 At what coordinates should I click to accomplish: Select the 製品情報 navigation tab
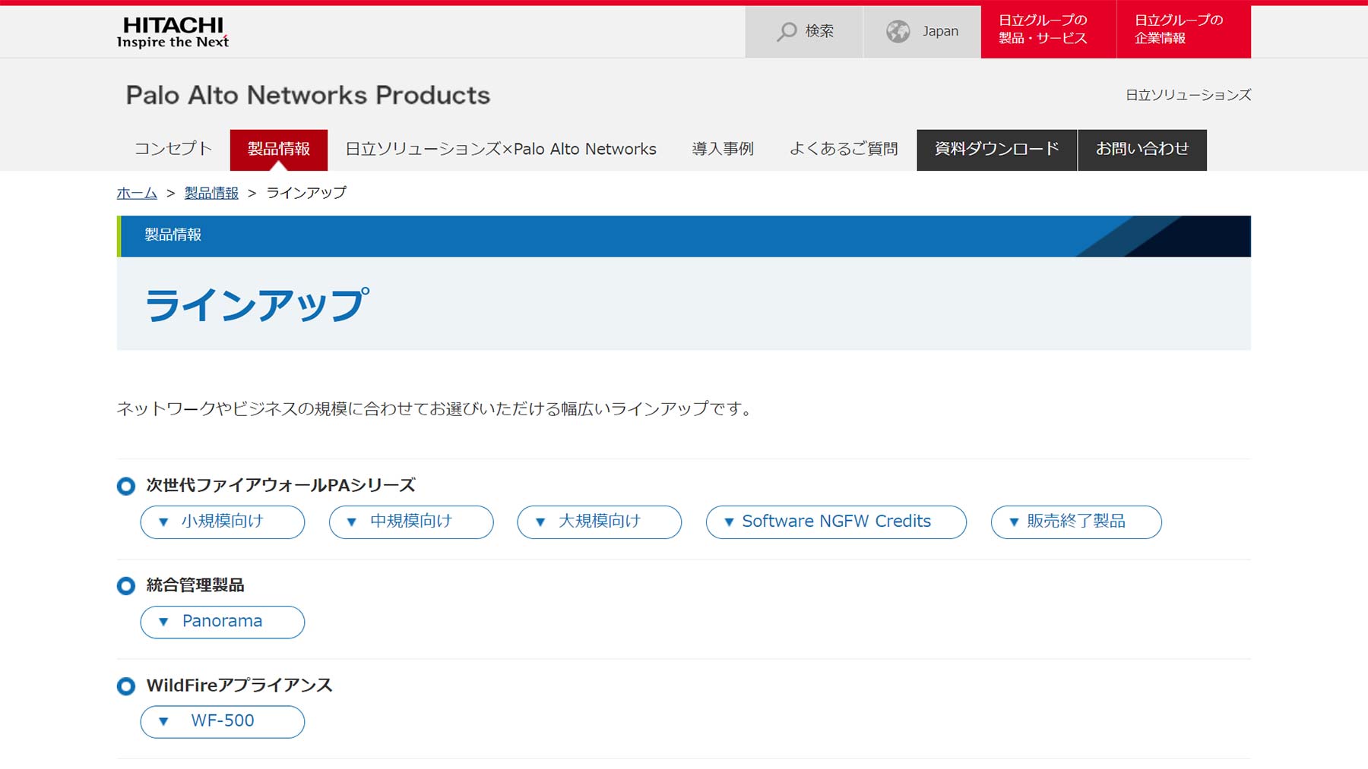click(279, 150)
